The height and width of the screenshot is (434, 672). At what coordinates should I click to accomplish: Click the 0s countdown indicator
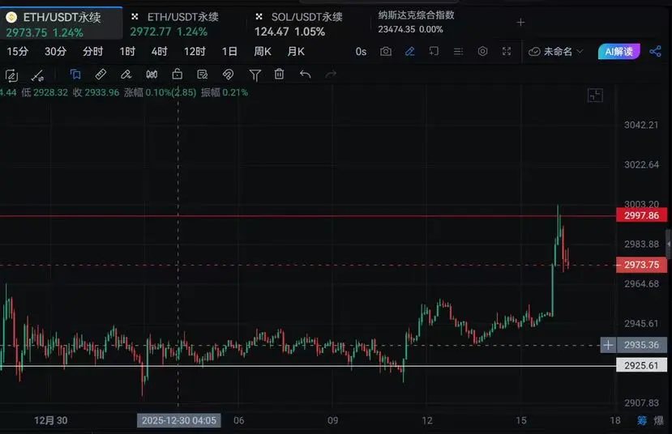(x=361, y=52)
